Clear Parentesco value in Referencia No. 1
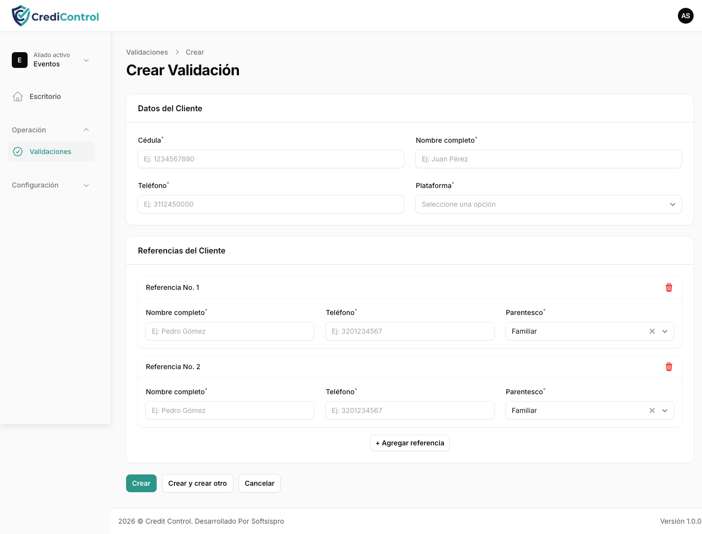The height and width of the screenshot is (534, 702). click(x=652, y=331)
